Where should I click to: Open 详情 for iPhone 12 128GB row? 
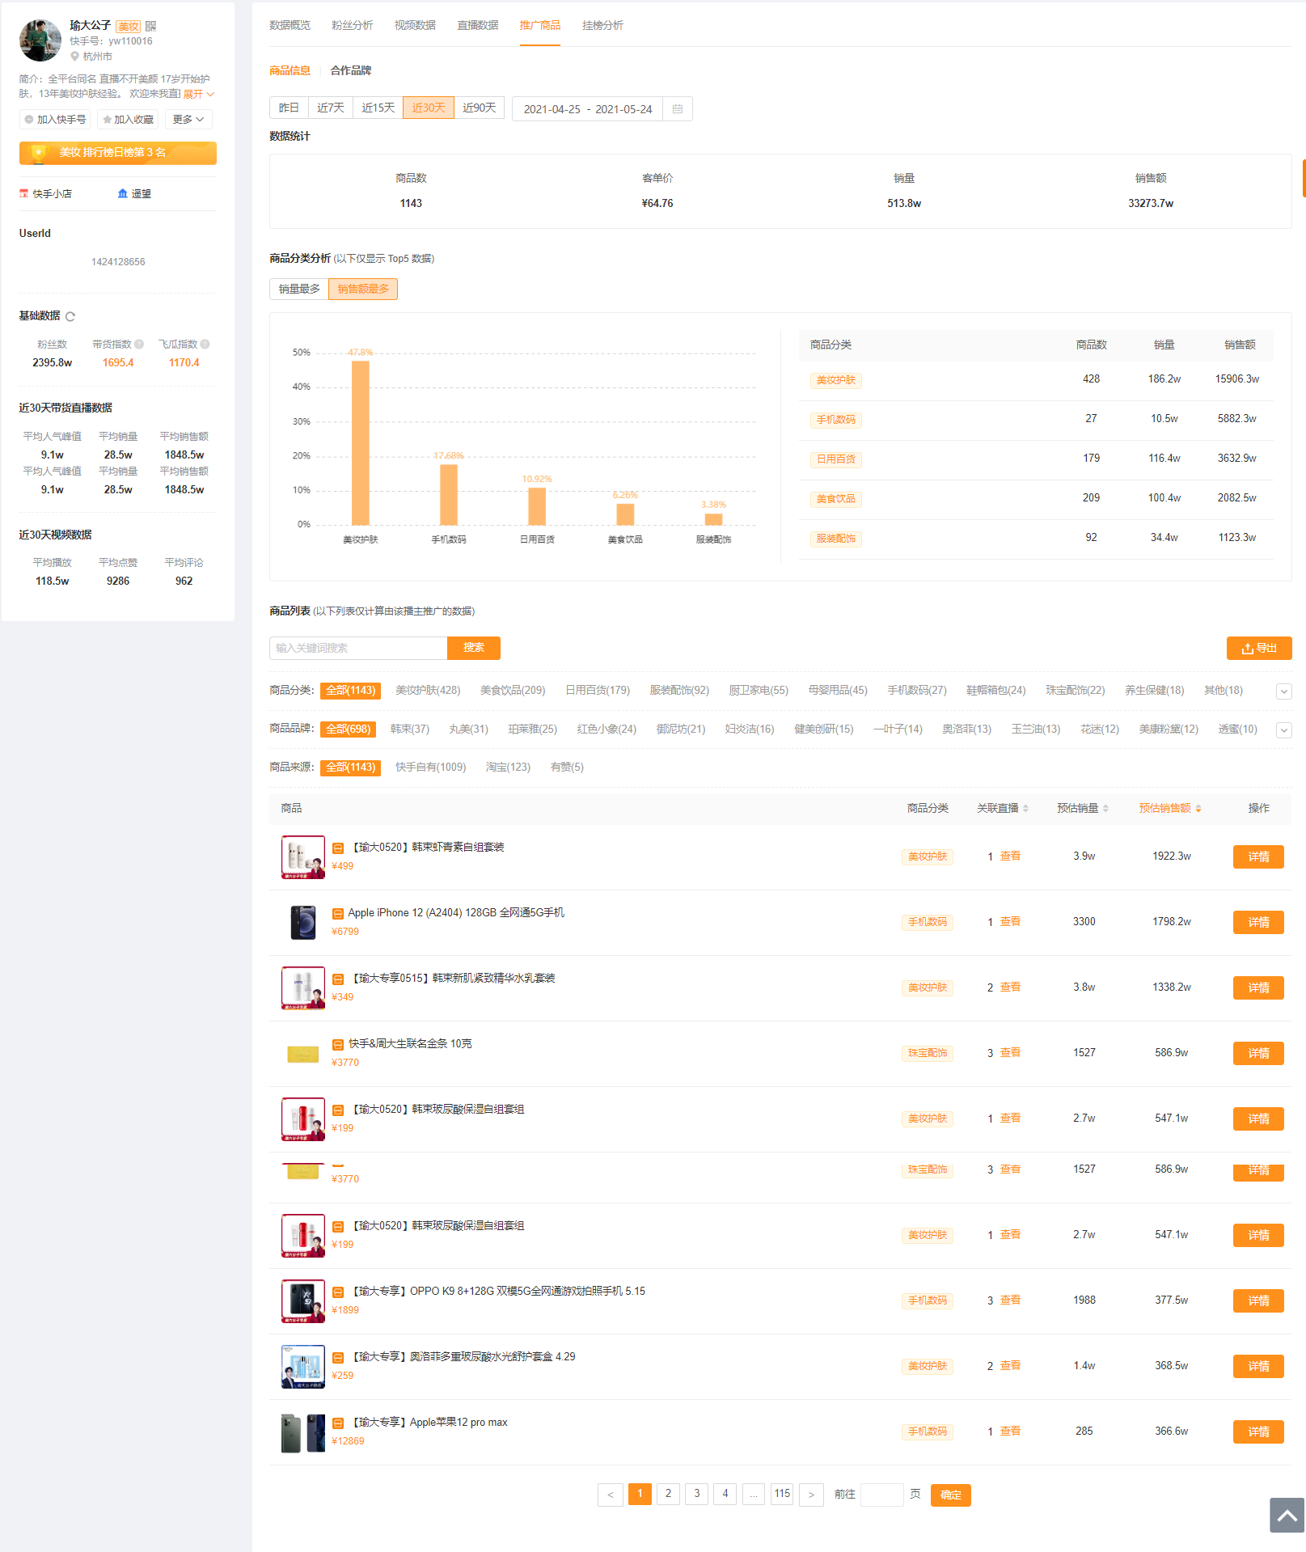[x=1258, y=923]
